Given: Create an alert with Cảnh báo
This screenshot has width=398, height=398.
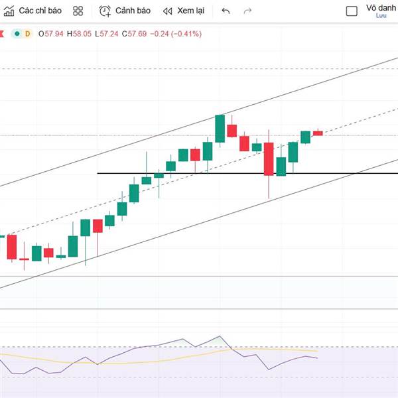Looking at the screenshot, I should pyautogui.click(x=125, y=11).
